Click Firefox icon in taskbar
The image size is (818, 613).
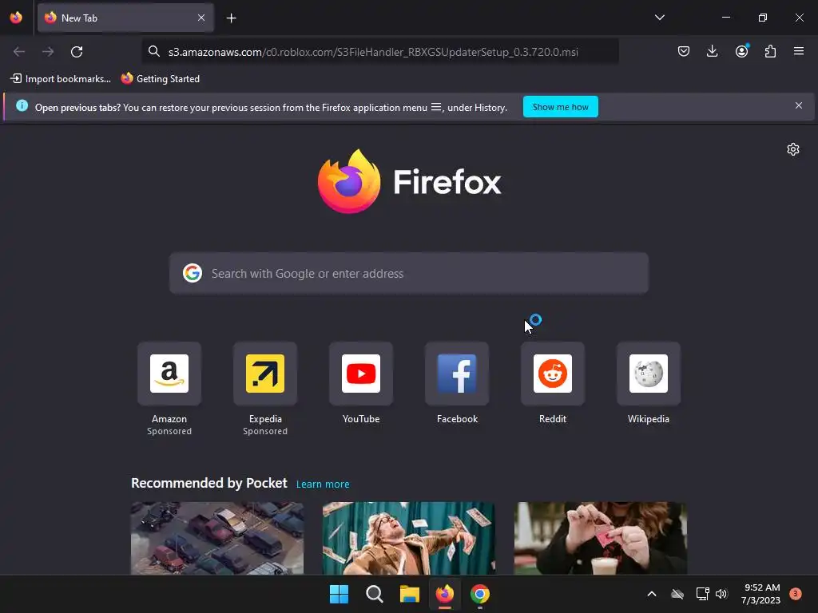[x=444, y=594]
